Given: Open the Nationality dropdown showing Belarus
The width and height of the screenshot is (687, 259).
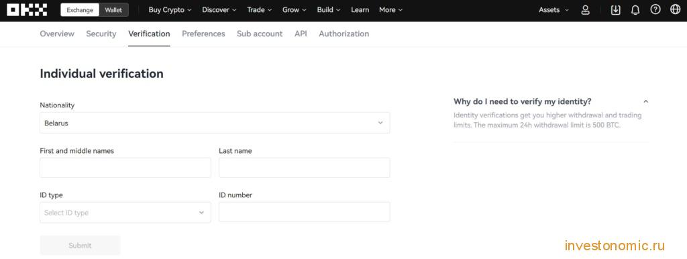Looking at the screenshot, I should click(215, 123).
